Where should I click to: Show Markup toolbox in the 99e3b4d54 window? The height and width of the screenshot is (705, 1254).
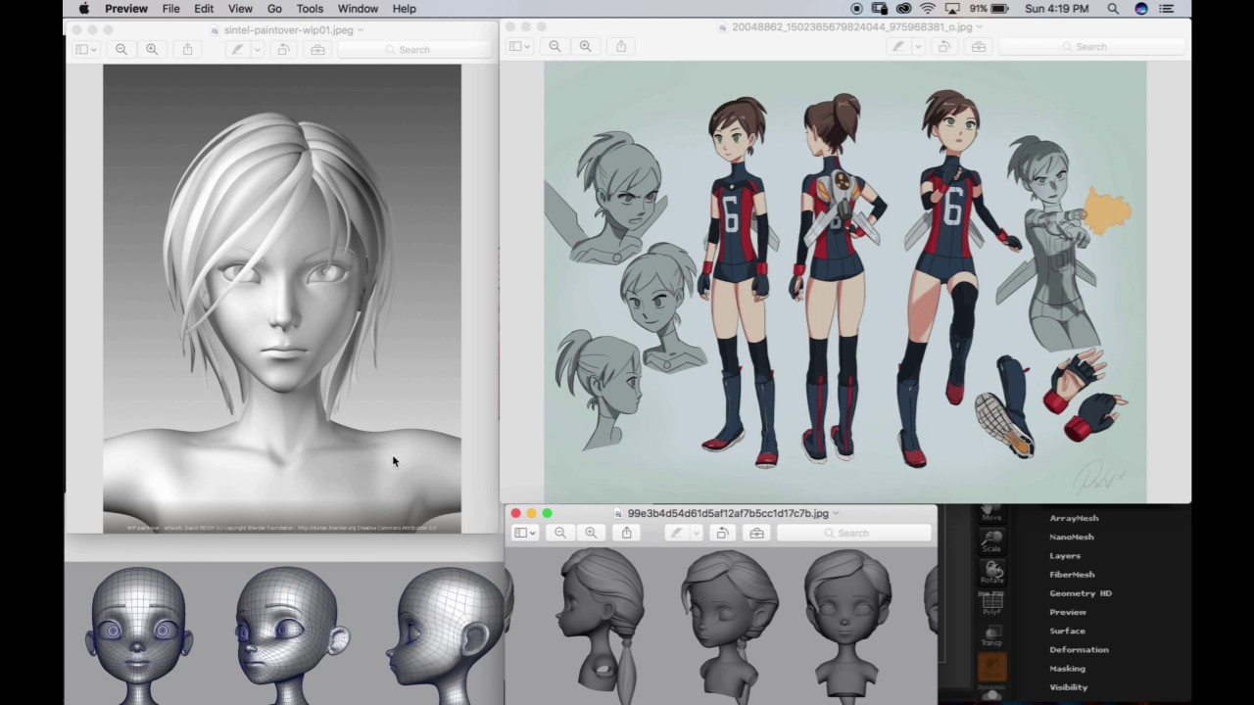tap(756, 533)
